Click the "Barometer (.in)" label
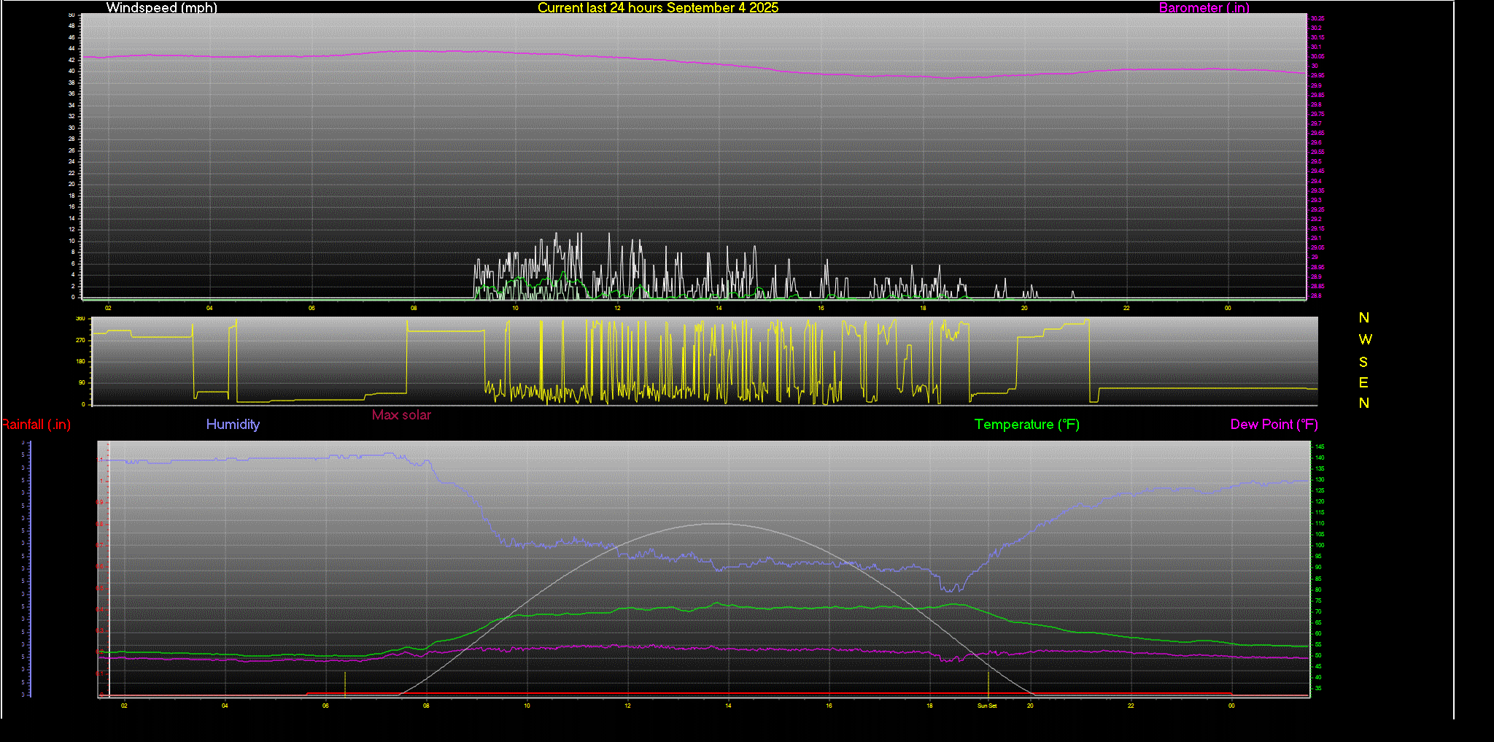Image resolution: width=1494 pixels, height=742 pixels. coord(1204,8)
